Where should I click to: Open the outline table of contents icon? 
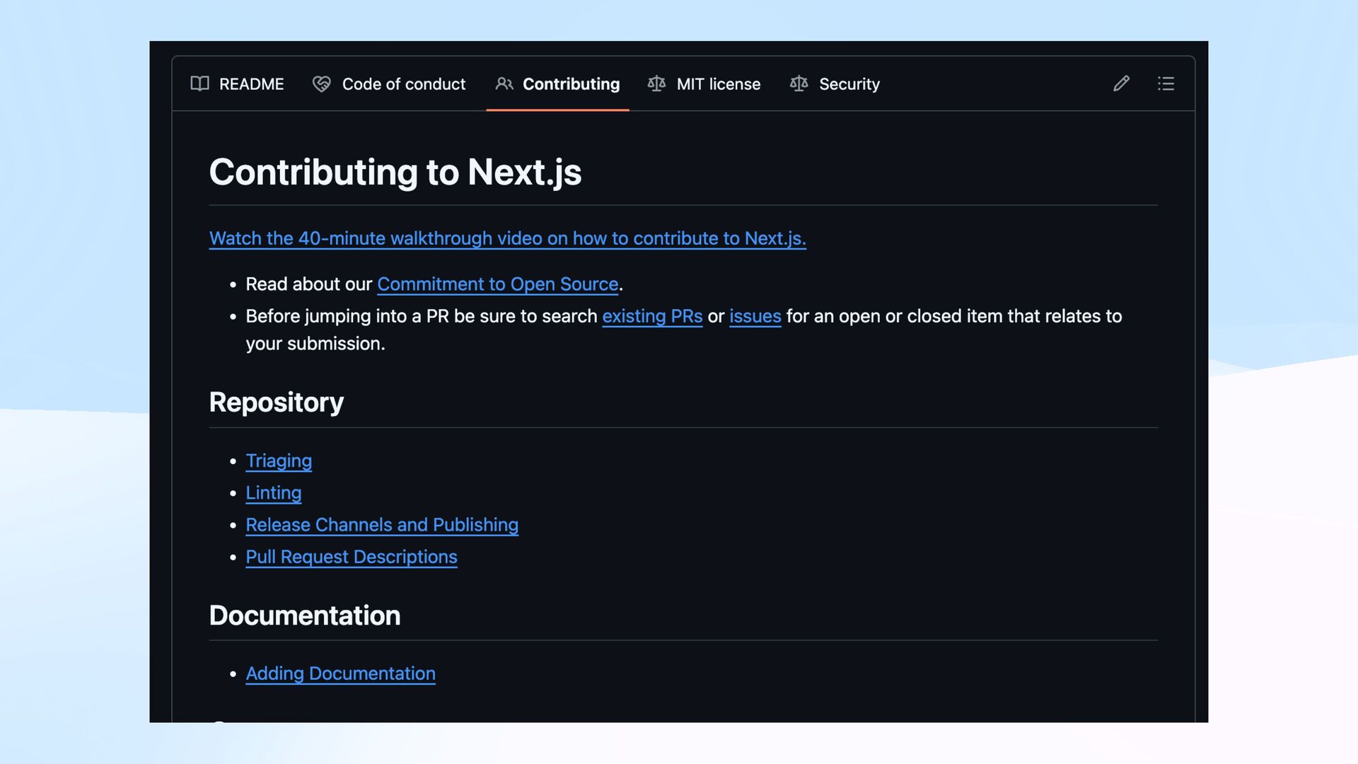click(x=1166, y=83)
